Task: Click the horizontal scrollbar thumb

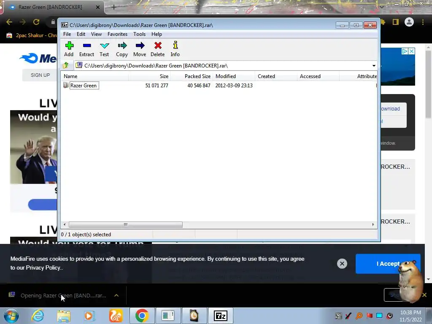Action: pyautogui.click(x=125, y=224)
